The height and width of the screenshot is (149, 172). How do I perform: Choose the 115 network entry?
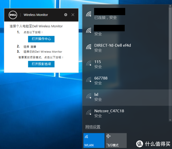click(x=126, y=64)
